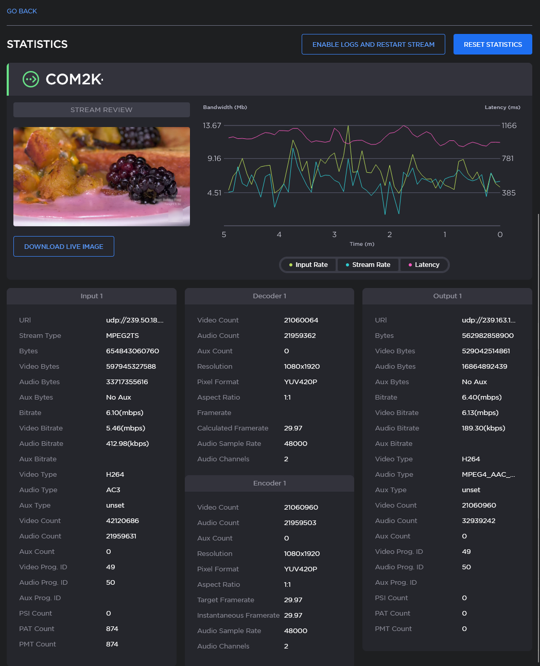
Task: Expand the truncated Audio Type MPEG4_AAC value
Action: 488,474
